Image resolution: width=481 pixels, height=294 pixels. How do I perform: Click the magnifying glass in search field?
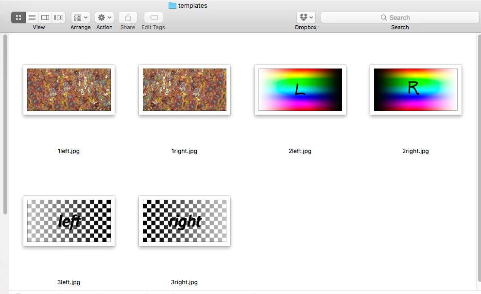[x=383, y=17]
